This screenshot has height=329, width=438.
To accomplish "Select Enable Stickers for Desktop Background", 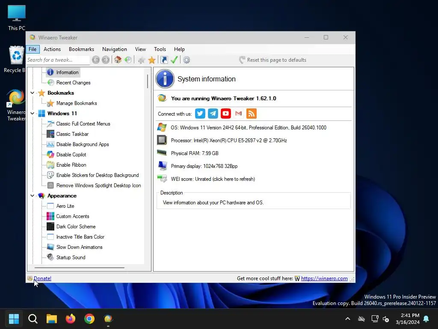I will (x=98, y=175).
